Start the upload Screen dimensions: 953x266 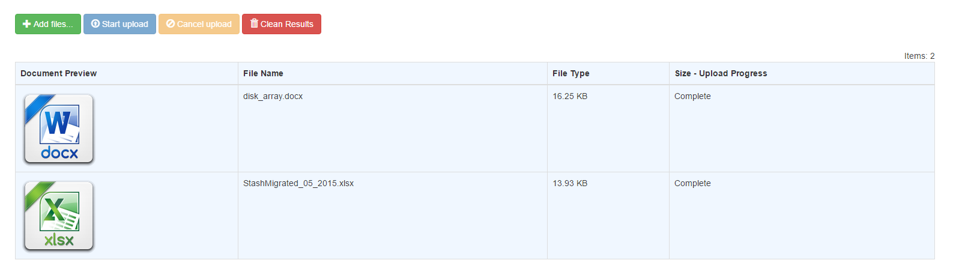(x=120, y=24)
